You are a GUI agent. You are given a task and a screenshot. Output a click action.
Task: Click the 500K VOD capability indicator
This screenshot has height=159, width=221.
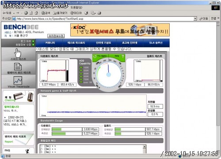[x=84, y=77]
